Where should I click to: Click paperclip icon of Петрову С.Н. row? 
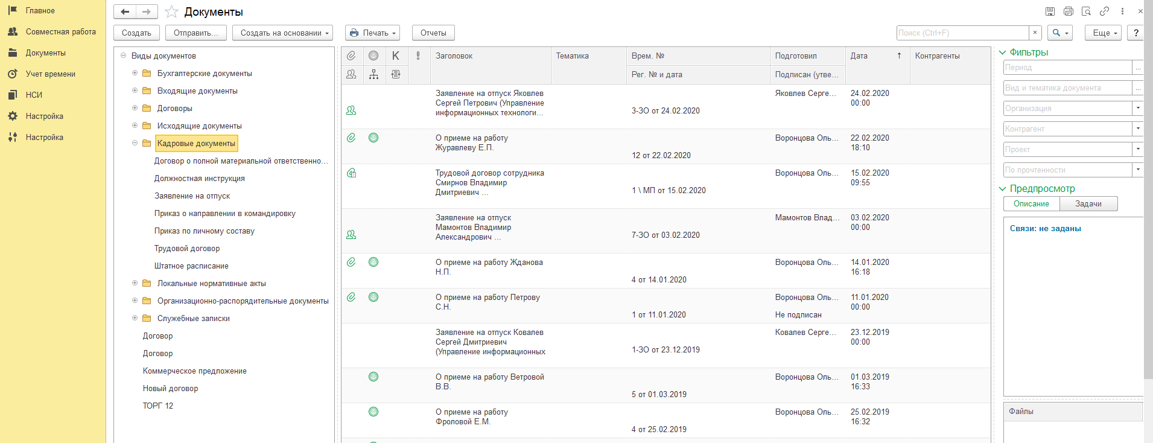pos(351,297)
